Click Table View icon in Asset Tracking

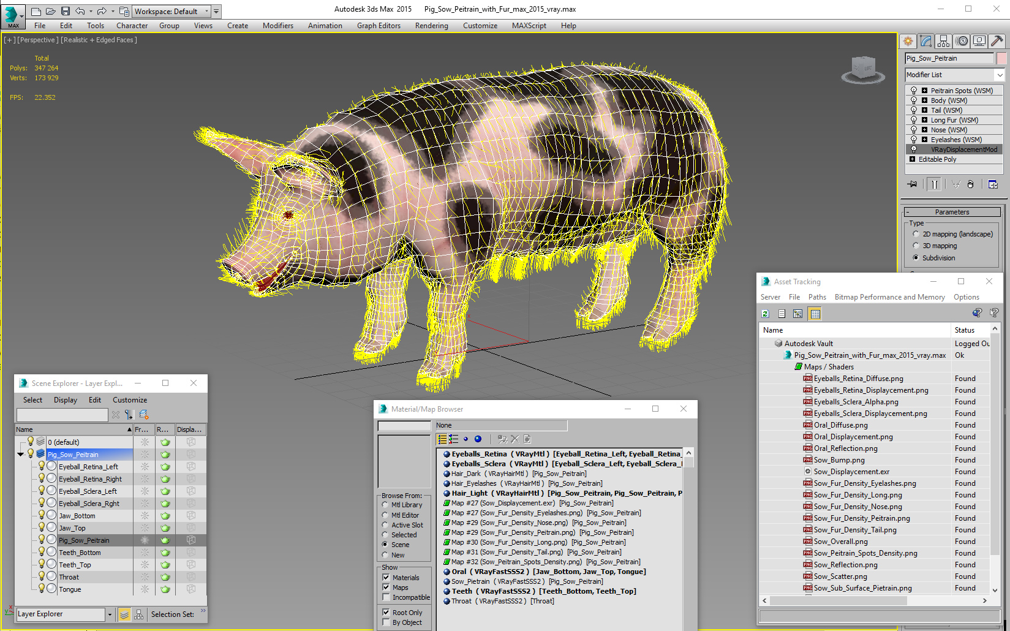pos(815,314)
